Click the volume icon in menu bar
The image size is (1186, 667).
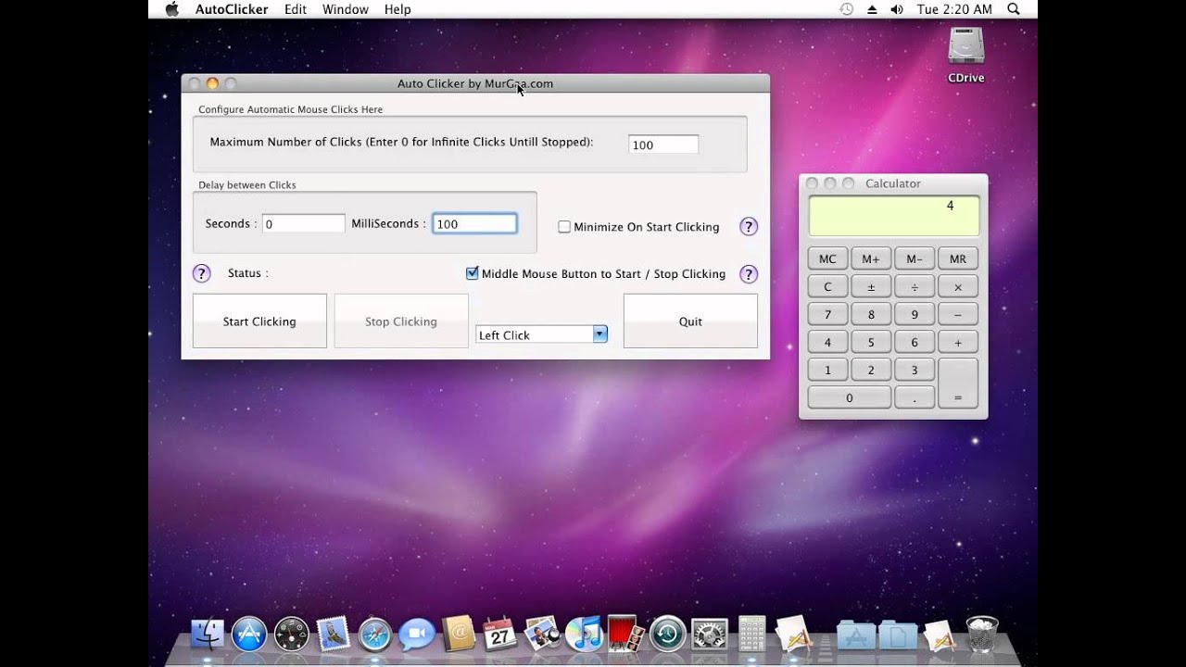[x=896, y=9]
